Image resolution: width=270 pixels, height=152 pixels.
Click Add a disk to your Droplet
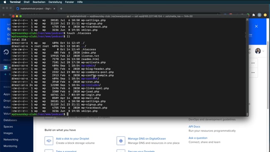(x=73, y=139)
